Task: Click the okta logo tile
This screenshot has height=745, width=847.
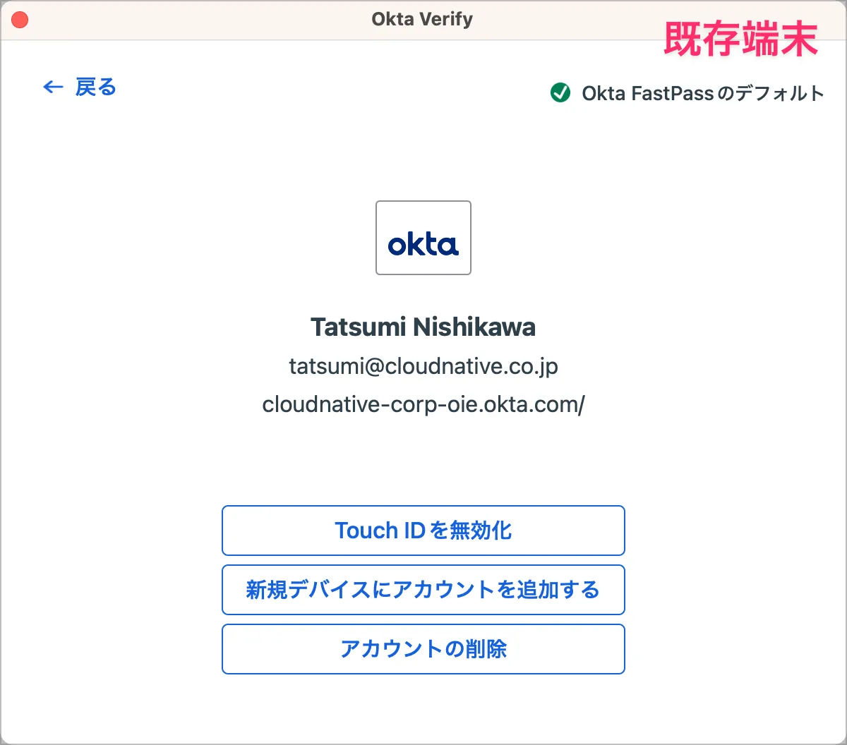Action: click(423, 238)
